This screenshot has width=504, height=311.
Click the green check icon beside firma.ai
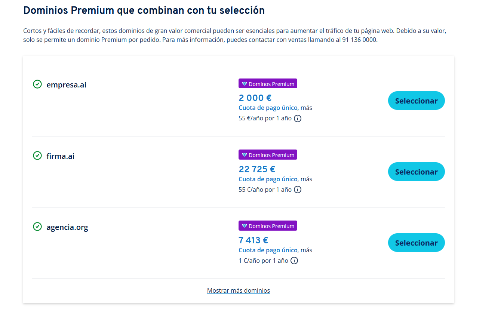point(37,155)
